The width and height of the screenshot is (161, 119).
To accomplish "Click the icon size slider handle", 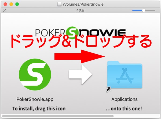I will tap(144, 10).
